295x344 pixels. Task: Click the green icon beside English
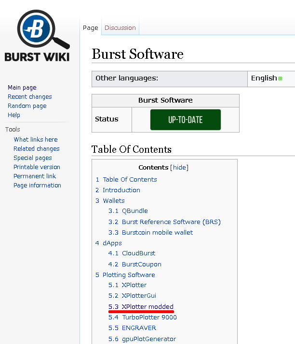[x=280, y=79]
